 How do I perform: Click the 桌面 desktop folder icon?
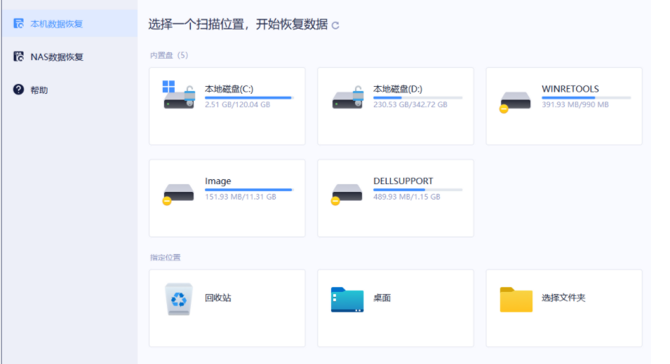point(347,299)
